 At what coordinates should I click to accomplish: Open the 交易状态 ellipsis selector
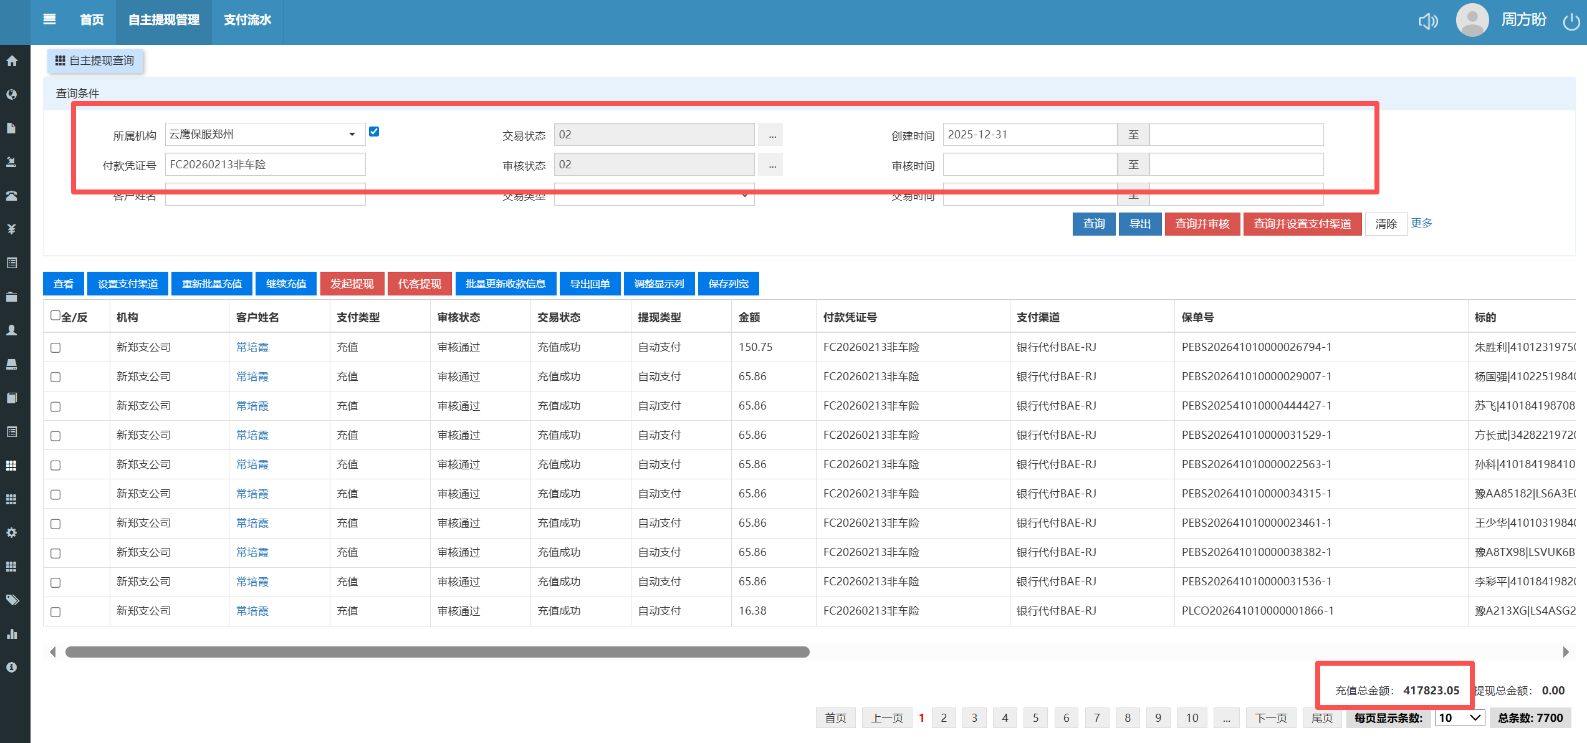772,135
